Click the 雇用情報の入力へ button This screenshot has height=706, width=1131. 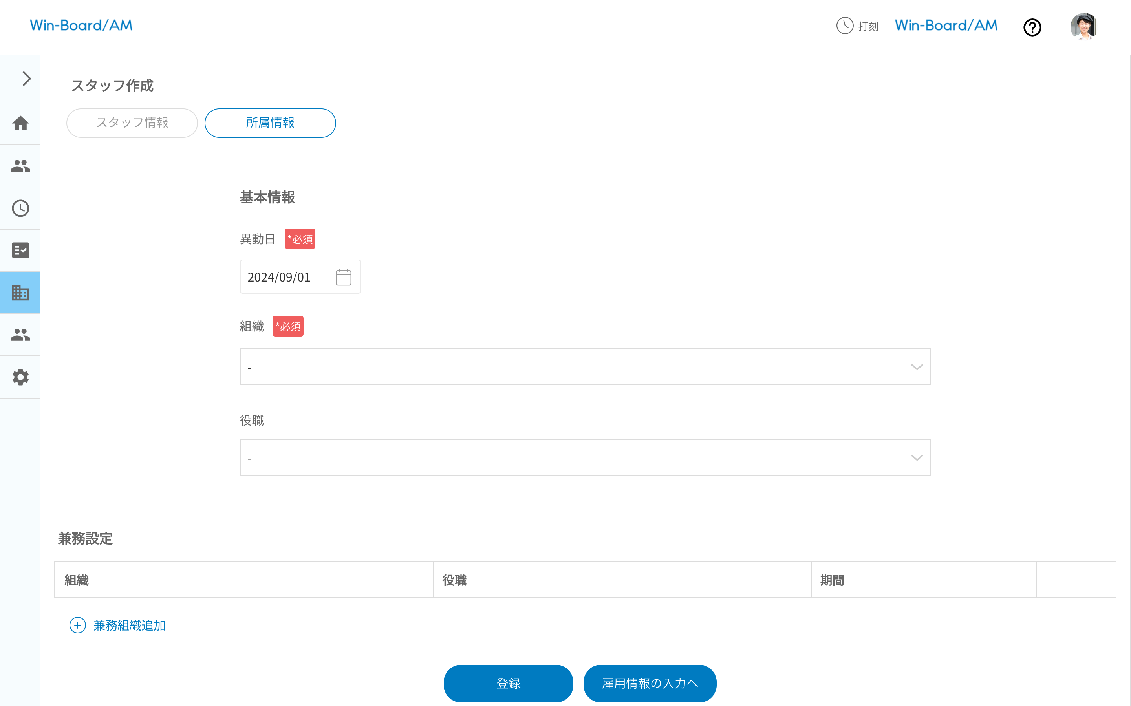click(650, 683)
